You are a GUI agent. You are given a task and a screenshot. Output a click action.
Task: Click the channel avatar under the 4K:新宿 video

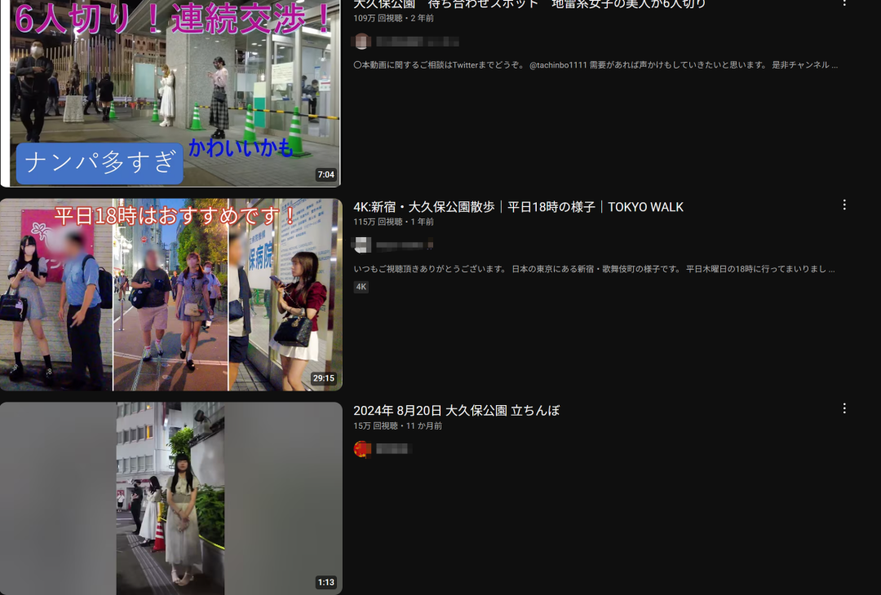(x=362, y=245)
